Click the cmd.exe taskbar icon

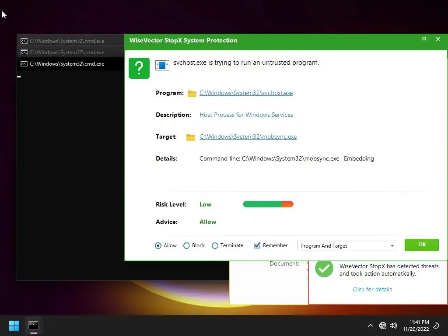(33, 325)
